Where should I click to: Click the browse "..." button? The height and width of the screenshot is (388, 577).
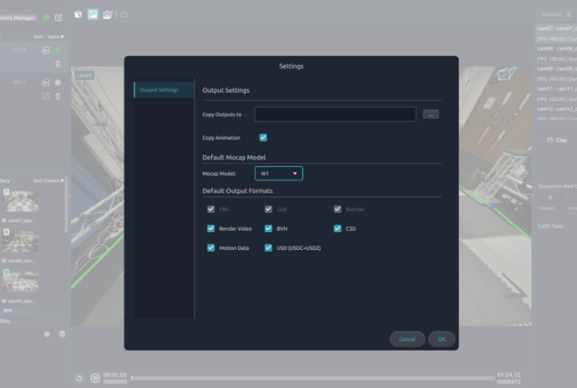431,115
